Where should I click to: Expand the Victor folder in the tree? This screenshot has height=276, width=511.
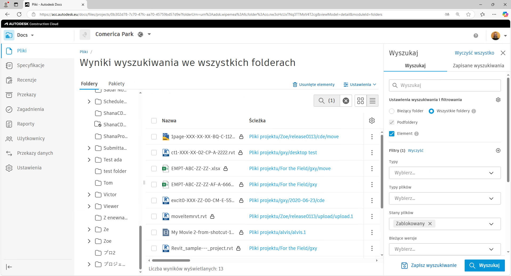[89, 195]
